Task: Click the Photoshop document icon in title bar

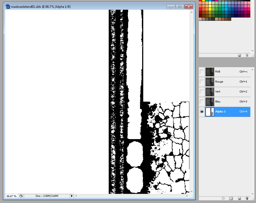Action: point(8,6)
